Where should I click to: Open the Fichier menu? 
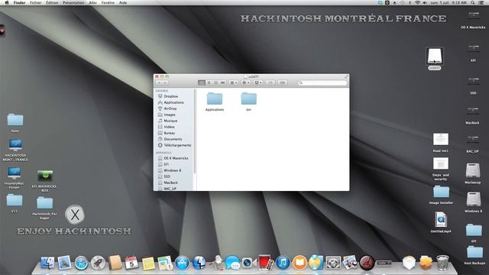[36, 2]
